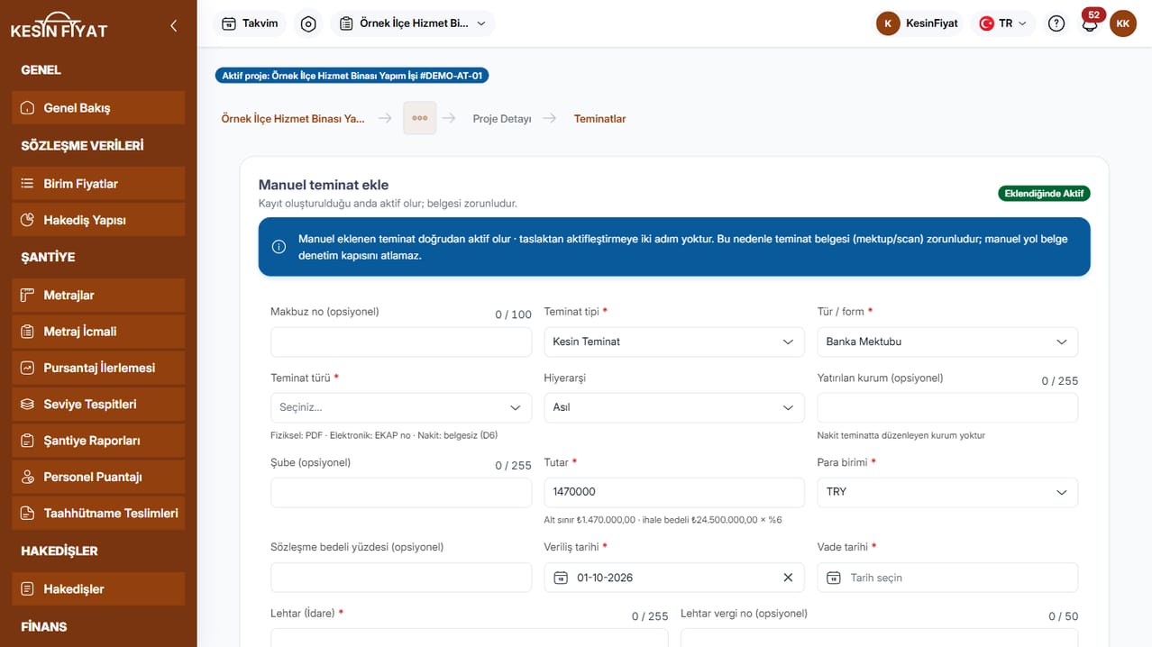Click the Tutar field showing 1470000

(x=674, y=492)
